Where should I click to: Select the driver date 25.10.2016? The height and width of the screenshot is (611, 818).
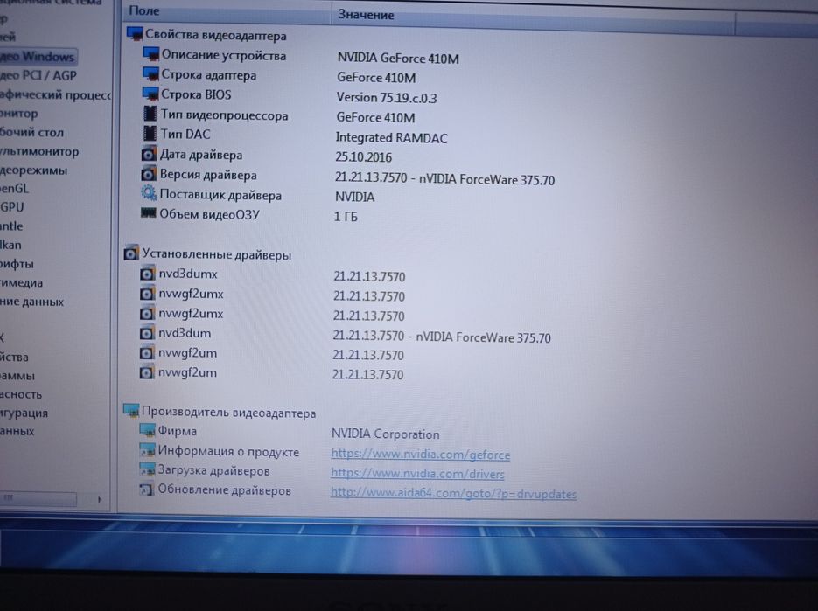coord(364,157)
